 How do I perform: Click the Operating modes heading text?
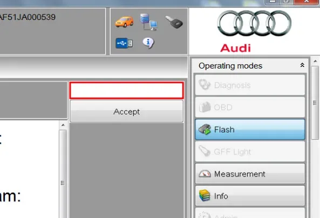230,66
